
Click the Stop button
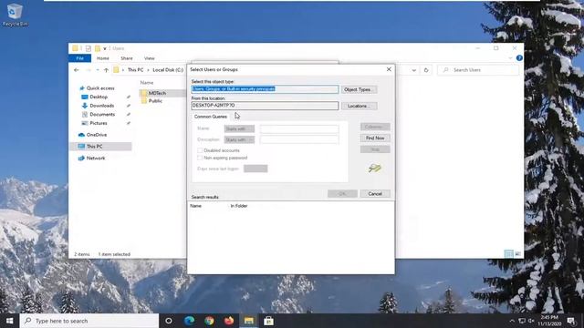point(375,149)
